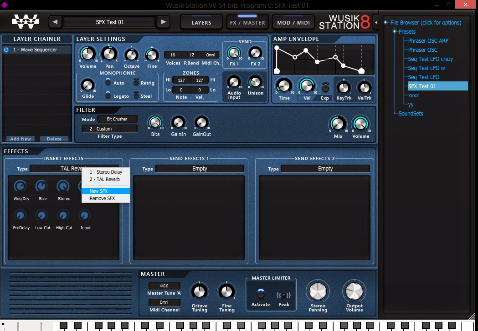
Task: Switch to the FX / MASTER tab
Action: point(247,22)
